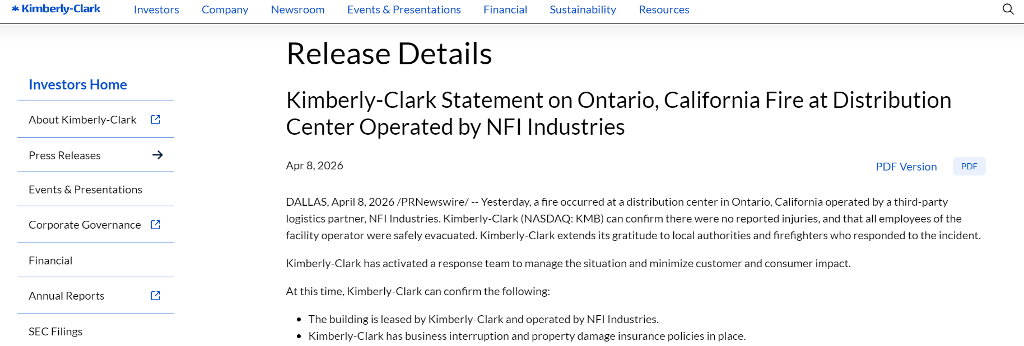Open the Company top menu
The height and width of the screenshot is (346, 1024).
[225, 10]
